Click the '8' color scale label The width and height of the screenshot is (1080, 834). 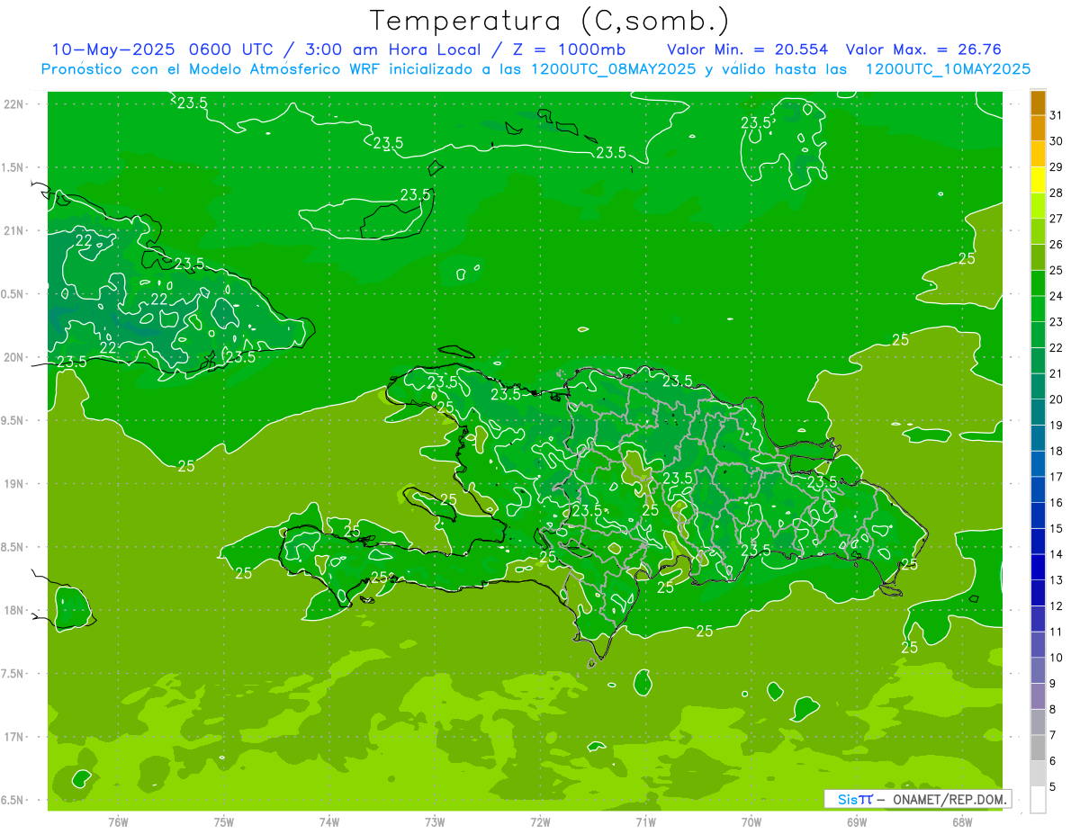point(1053,710)
